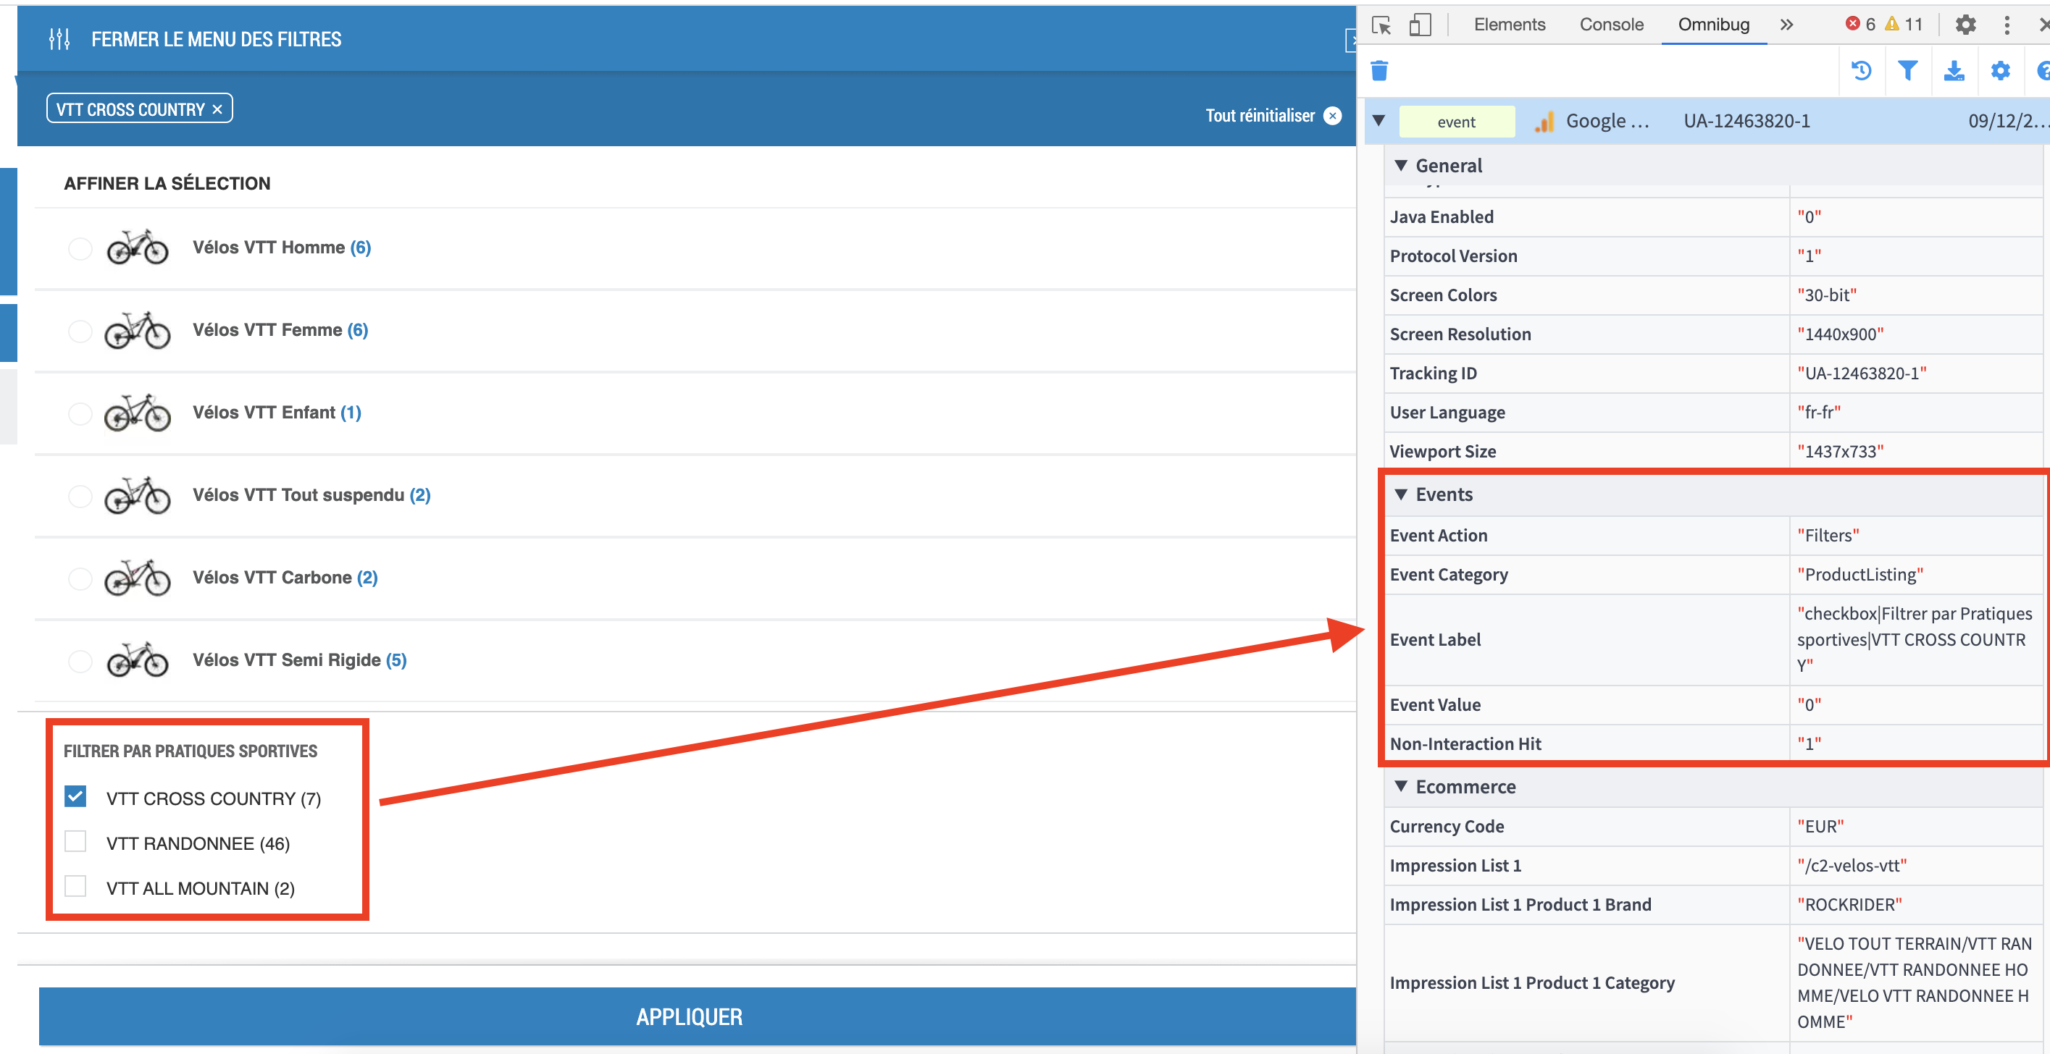Switch to the Elements tab
This screenshot has width=2050, height=1054.
coord(1509,25)
